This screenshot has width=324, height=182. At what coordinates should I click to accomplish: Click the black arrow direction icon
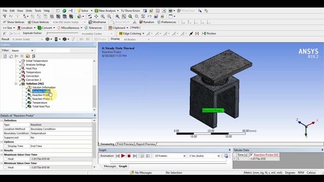click(x=191, y=33)
